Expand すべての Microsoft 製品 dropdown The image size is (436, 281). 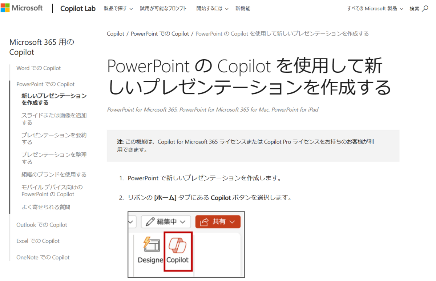tap(375, 8)
